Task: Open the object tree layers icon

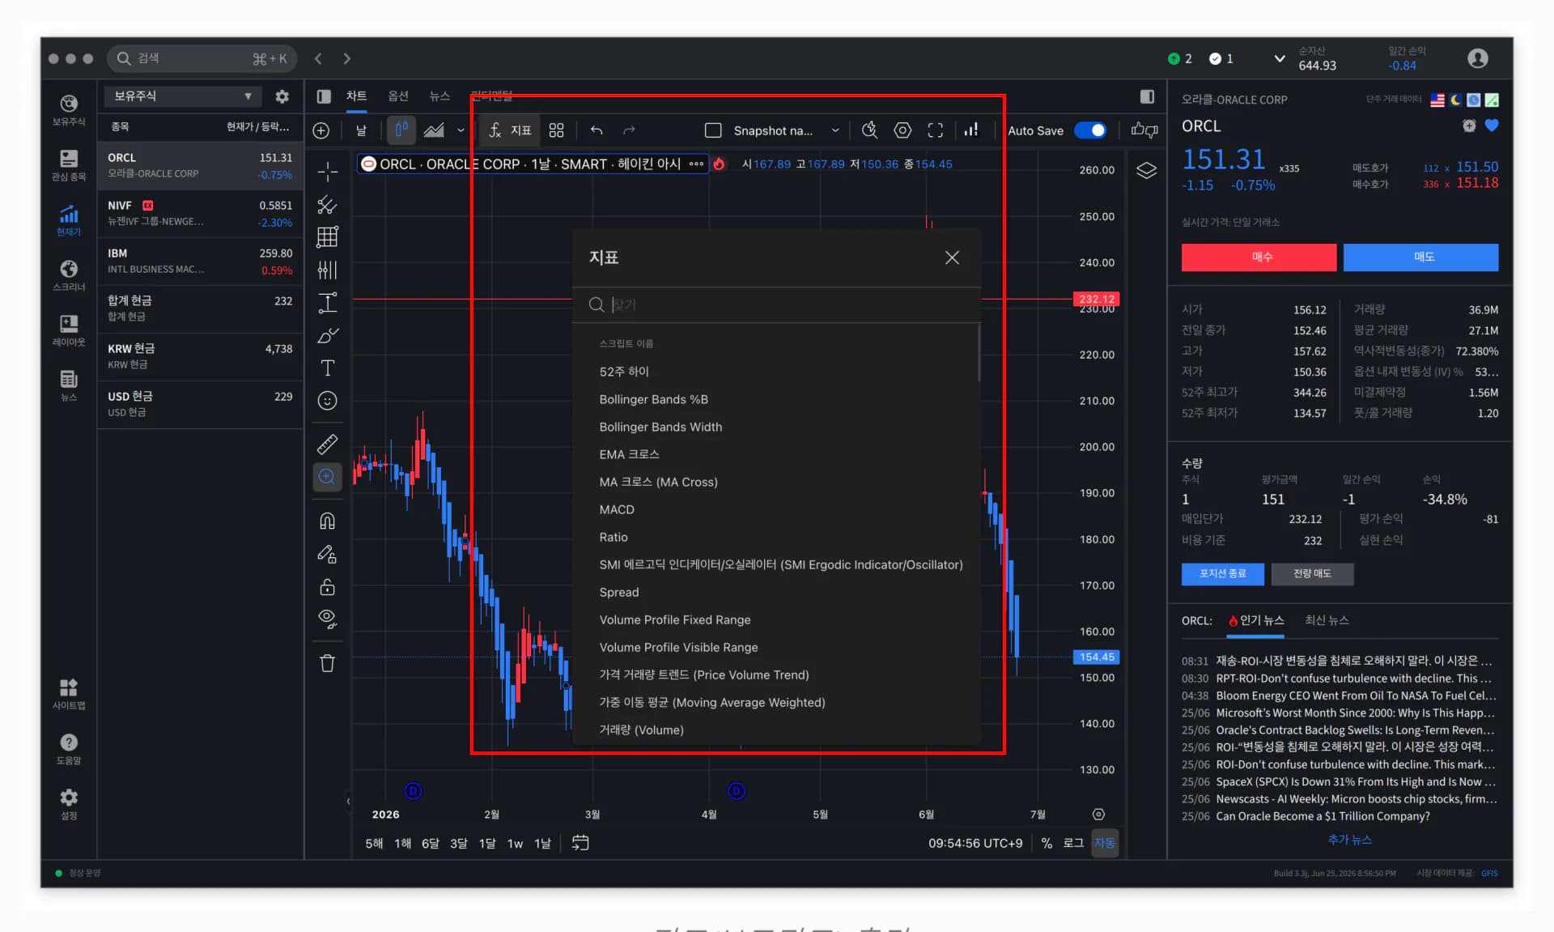Action: click(1146, 171)
